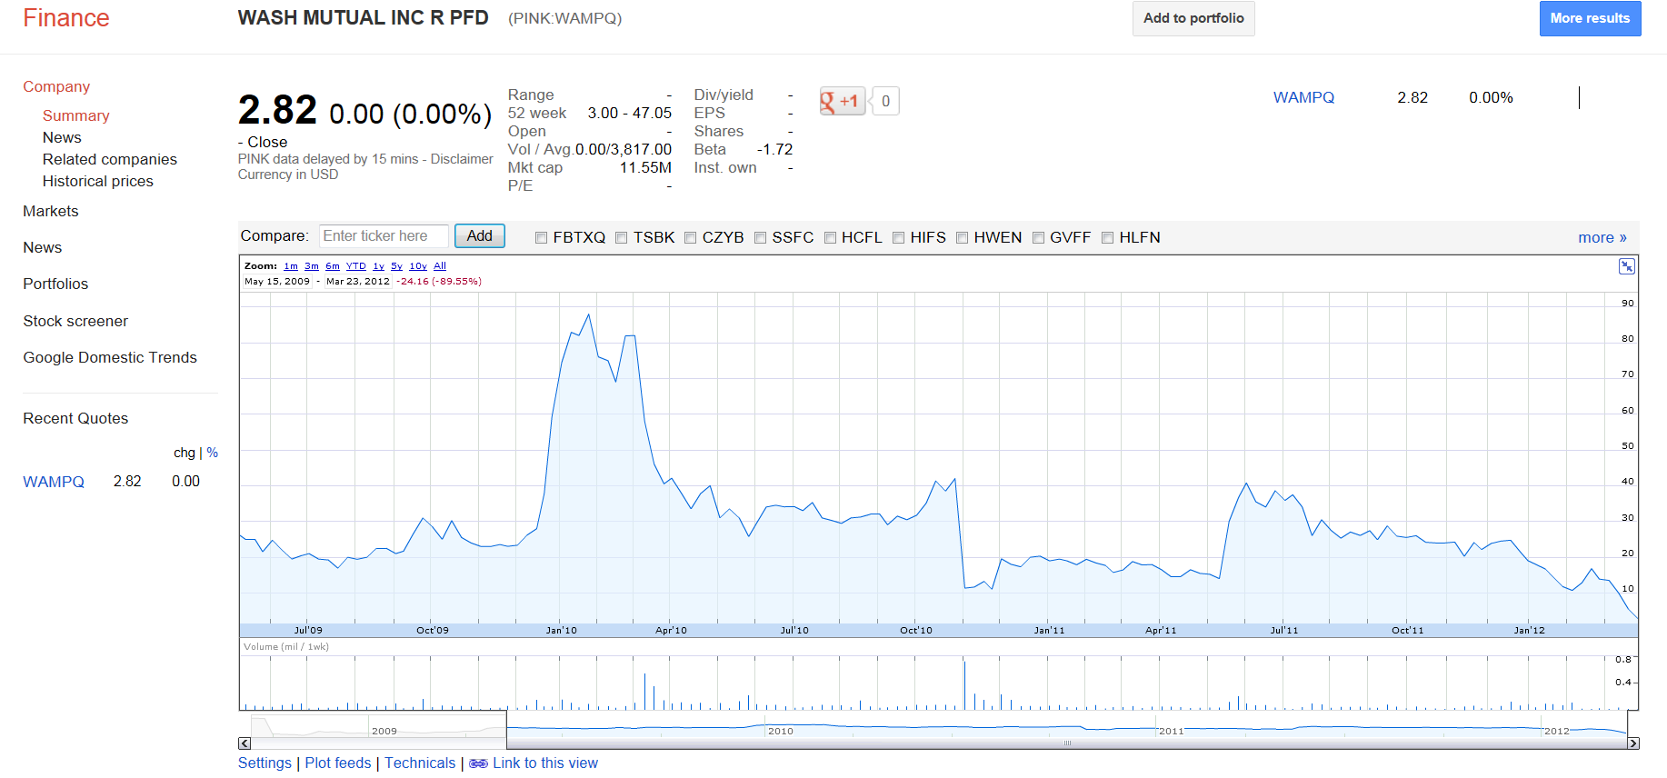
Task: Check the HLFN compare checkbox
Action: tap(1107, 238)
